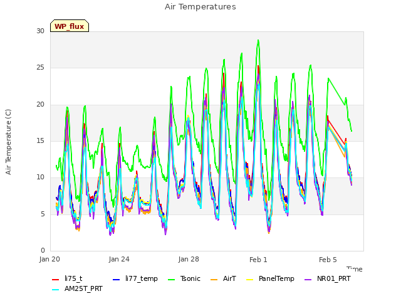Image resolution: width=401 pixels, height=301 pixels.
Task: Click the 10 y-axis tick label
Action: [40, 177]
